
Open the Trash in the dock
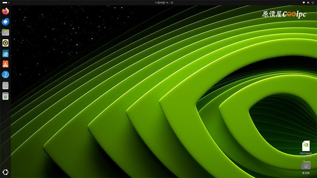[x=6, y=96]
